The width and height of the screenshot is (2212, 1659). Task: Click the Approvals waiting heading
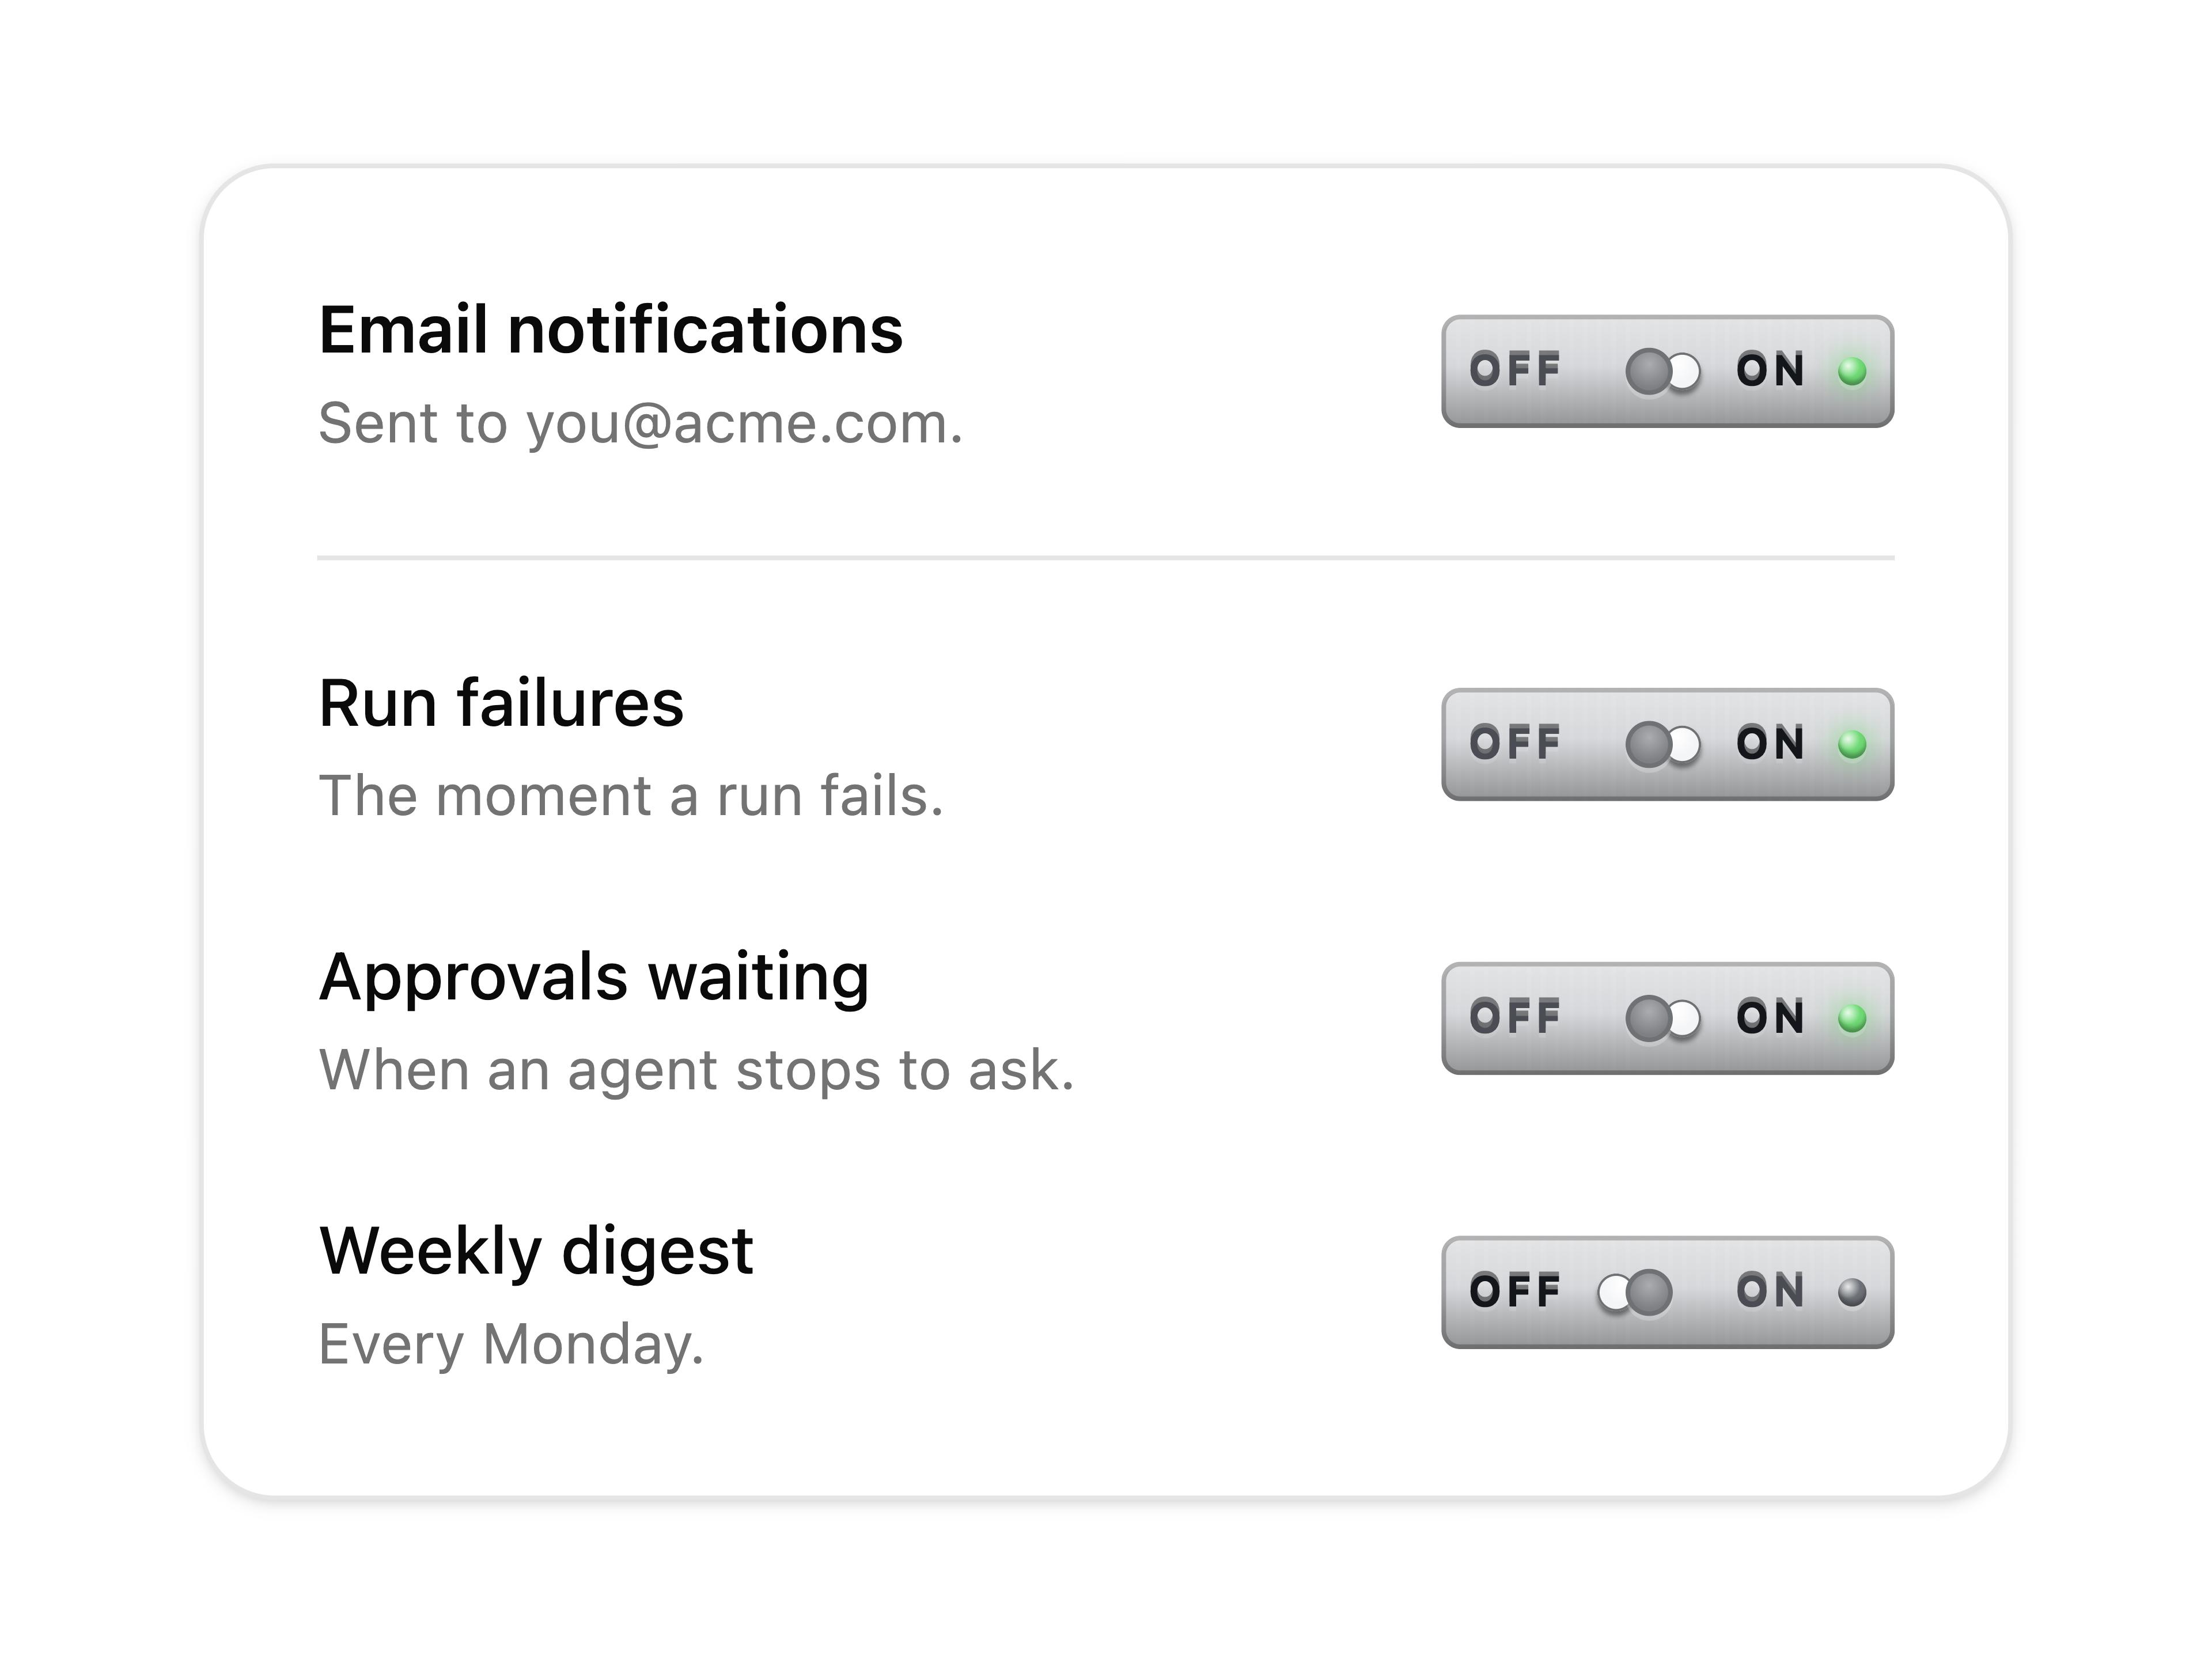pyautogui.click(x=594, y=978)
